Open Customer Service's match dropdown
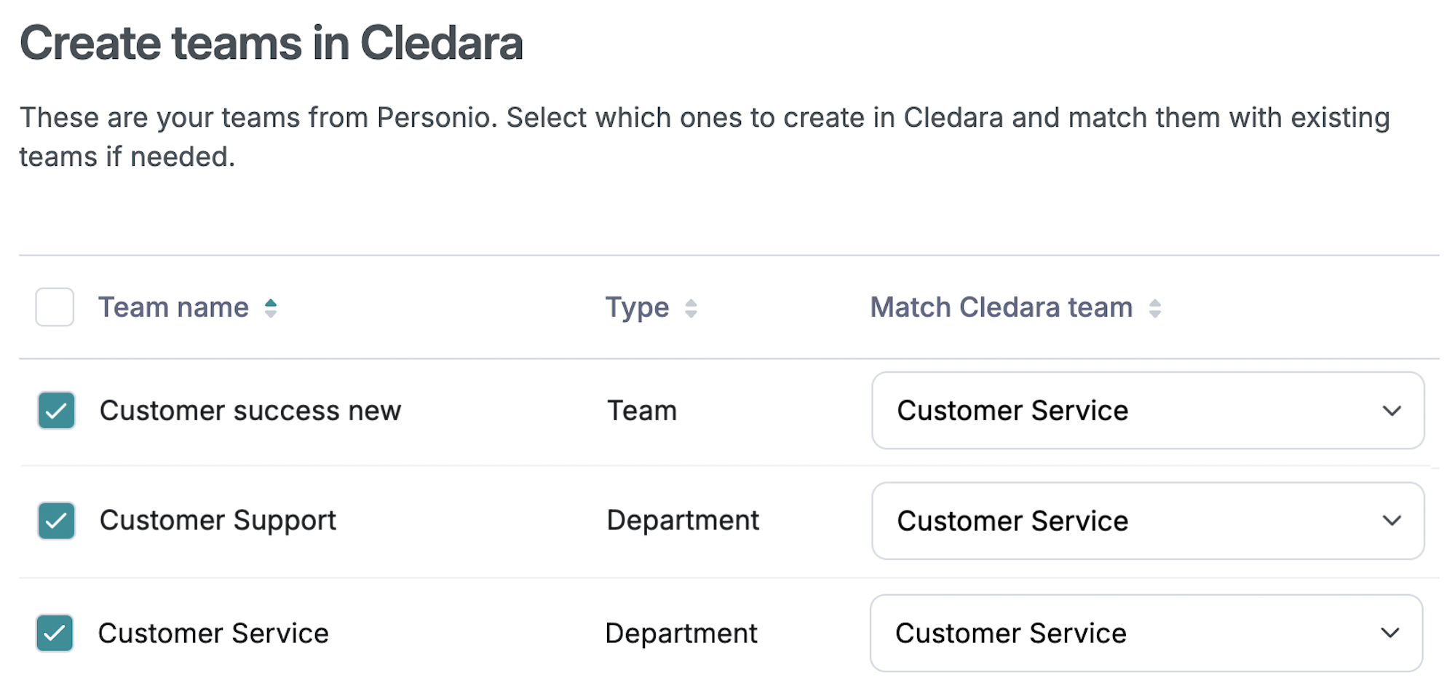This screenshot has height=686, width=1447. point(1147,634)
